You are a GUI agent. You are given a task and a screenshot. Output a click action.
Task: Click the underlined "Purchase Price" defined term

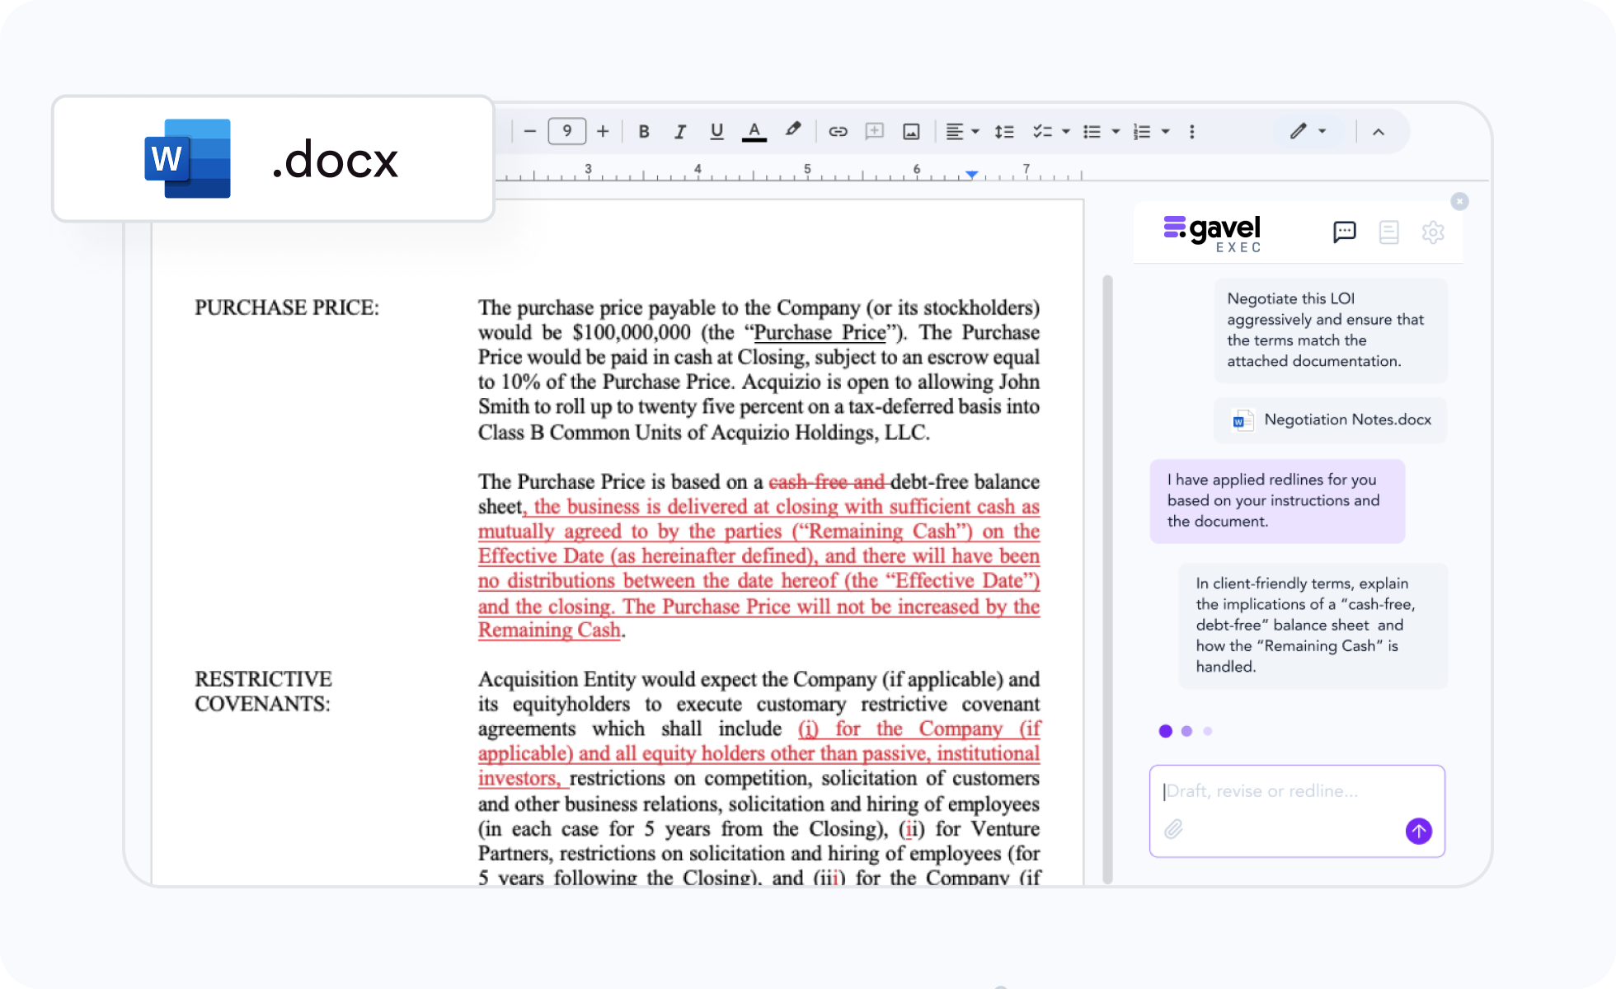[x=820, y=333]
